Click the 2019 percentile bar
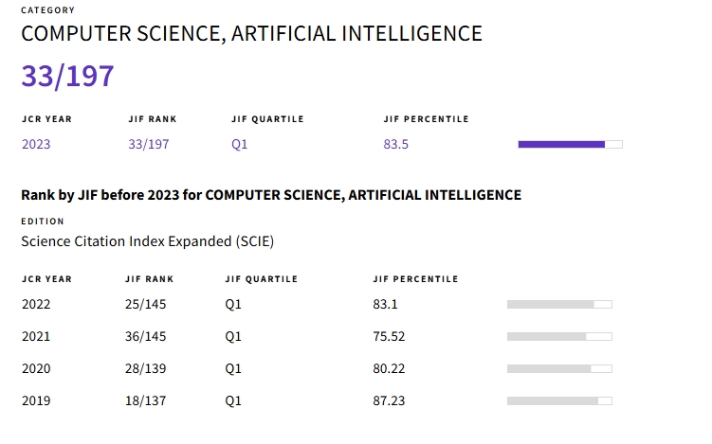 [559, 400]
